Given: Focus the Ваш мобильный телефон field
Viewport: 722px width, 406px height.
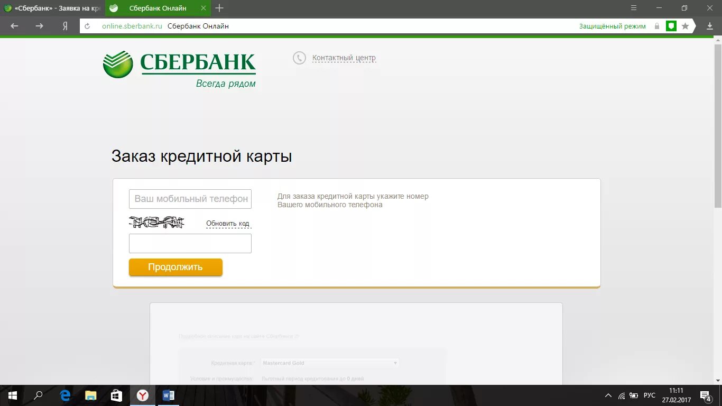Looking at the screenshot, I should coord(190,199).
